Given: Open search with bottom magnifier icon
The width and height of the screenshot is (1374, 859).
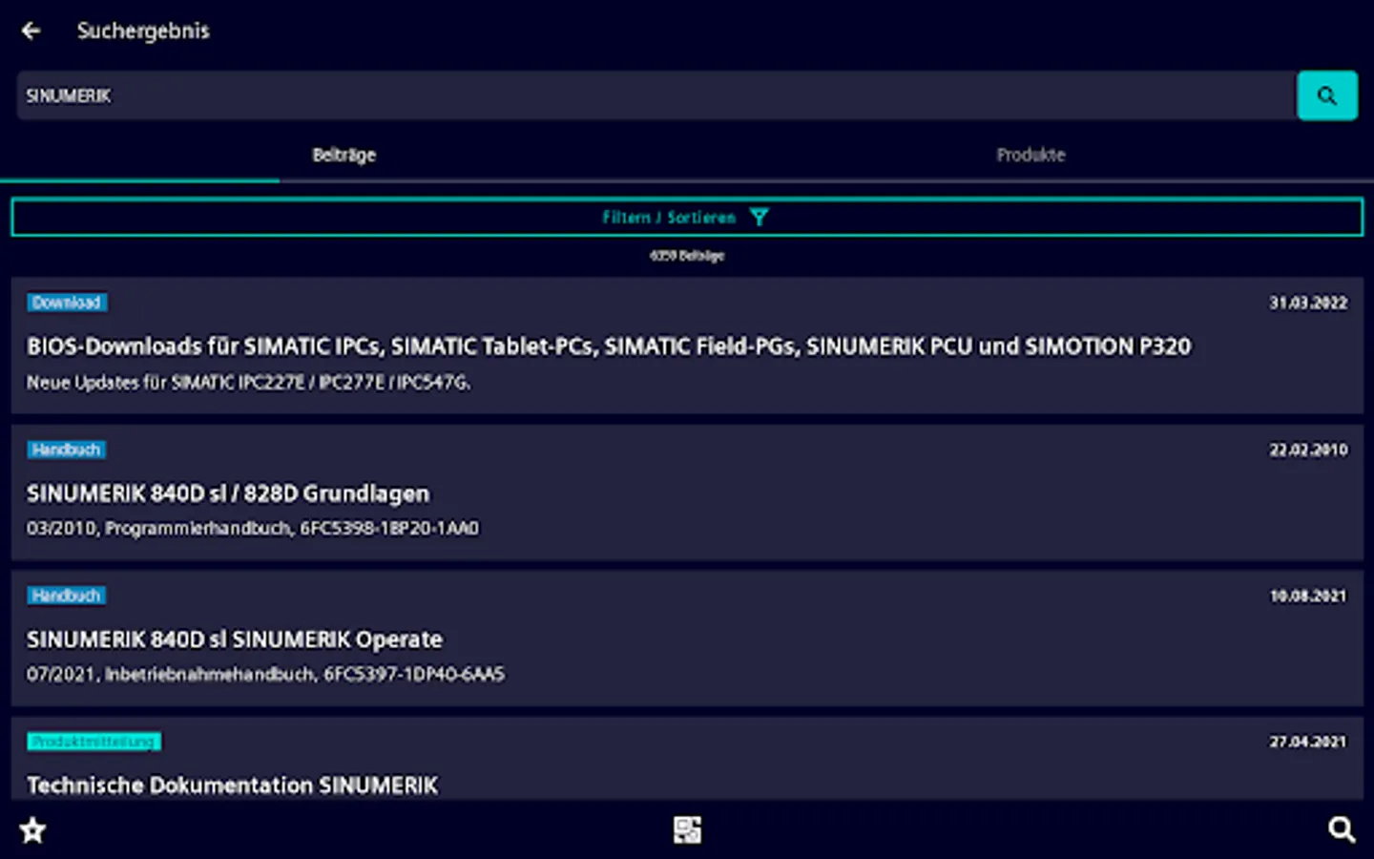Looking at the screenshot, I should point(1342,830).
